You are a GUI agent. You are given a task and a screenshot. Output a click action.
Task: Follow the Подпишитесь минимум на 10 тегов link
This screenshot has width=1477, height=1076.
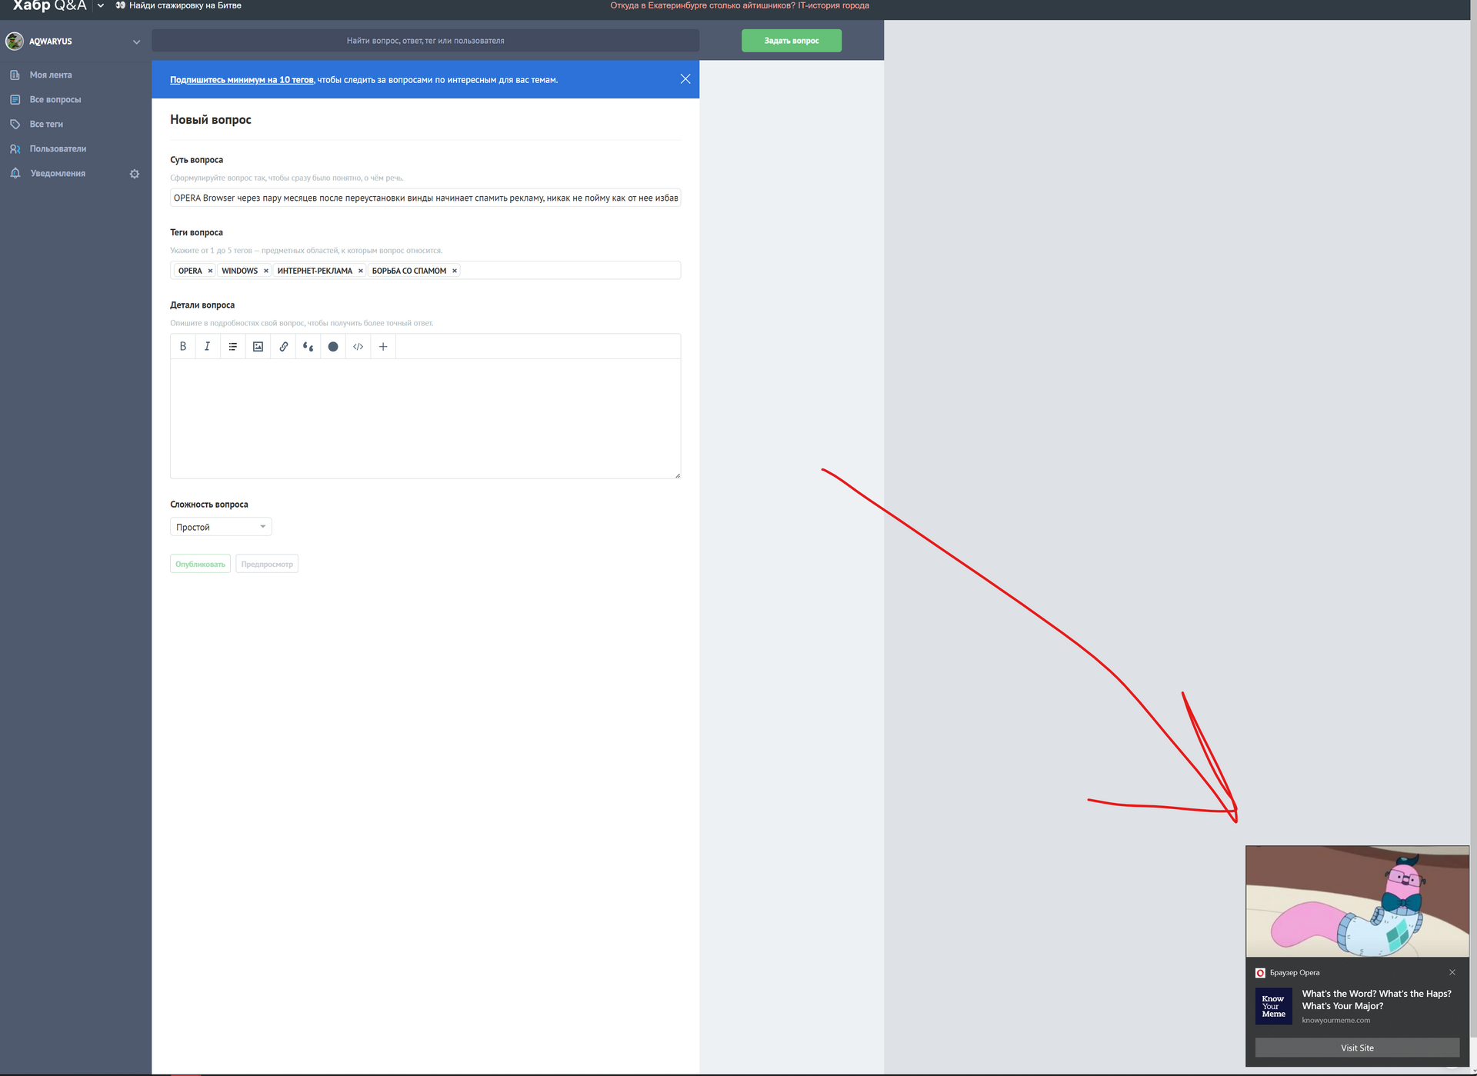pyautogui.click(x=242, y=80)
